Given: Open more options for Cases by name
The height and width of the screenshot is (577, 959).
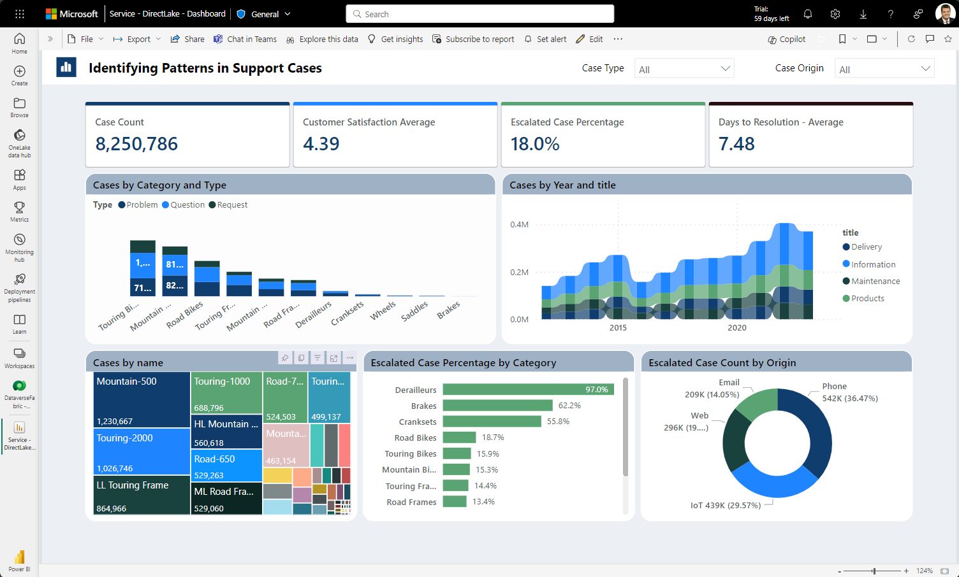Looking at the screenshot, I should point(349,358).
